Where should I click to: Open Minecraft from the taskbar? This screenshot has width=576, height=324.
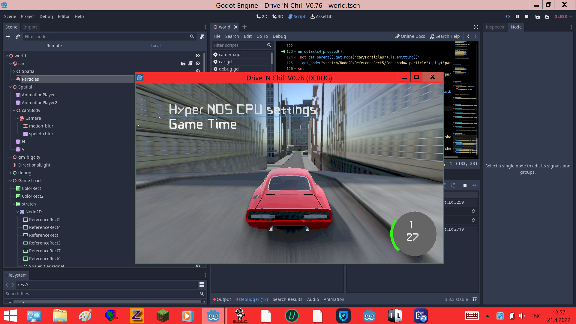[x=163, y=316]
